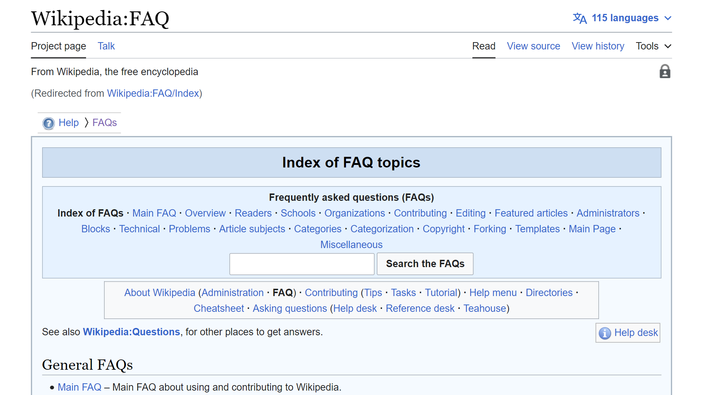The width and height of the screenshot is (703, 395).
Task: Click the Administration link
Action: click(x=233, y=293)
